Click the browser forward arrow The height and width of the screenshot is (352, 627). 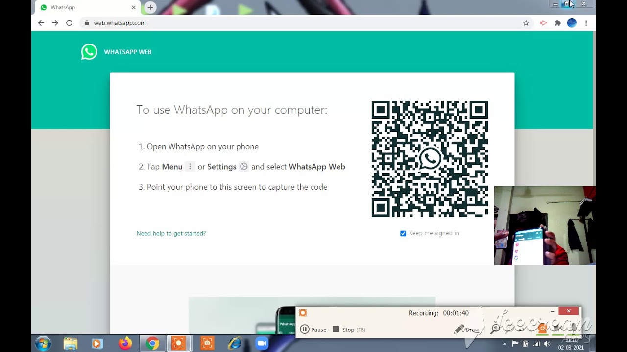[55, 23]
